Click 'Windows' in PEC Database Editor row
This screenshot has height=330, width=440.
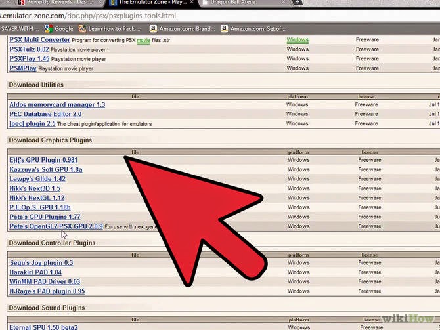tap(297, 114)
